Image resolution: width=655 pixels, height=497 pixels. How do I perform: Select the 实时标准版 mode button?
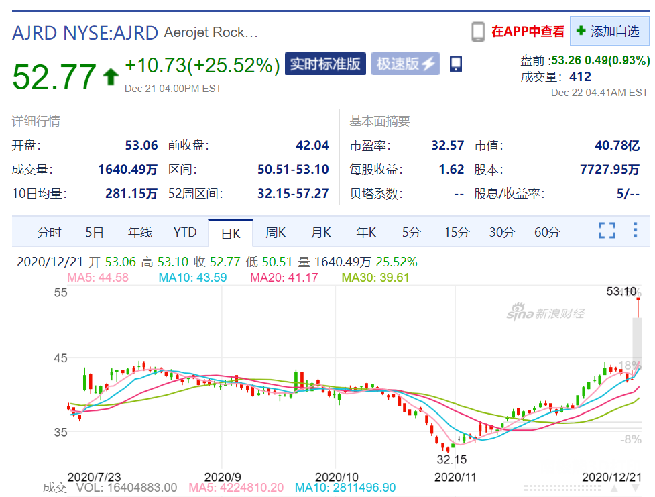325,64
